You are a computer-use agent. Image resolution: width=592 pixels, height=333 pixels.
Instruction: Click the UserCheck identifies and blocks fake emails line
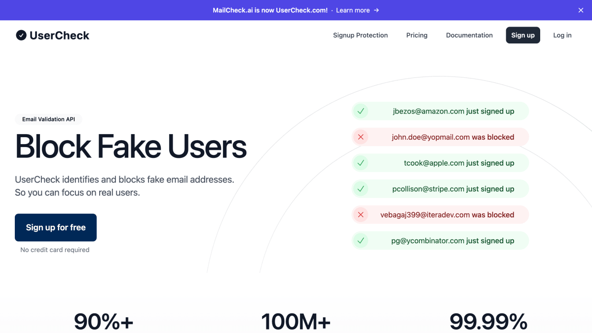(125, 180)
